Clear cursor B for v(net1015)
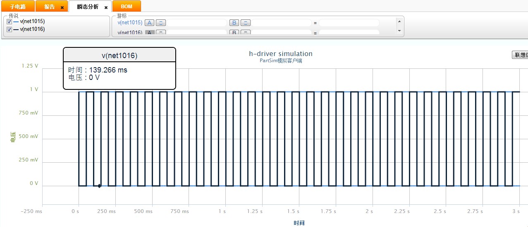The width and height of the screenshot is (528, 227). 246,23
